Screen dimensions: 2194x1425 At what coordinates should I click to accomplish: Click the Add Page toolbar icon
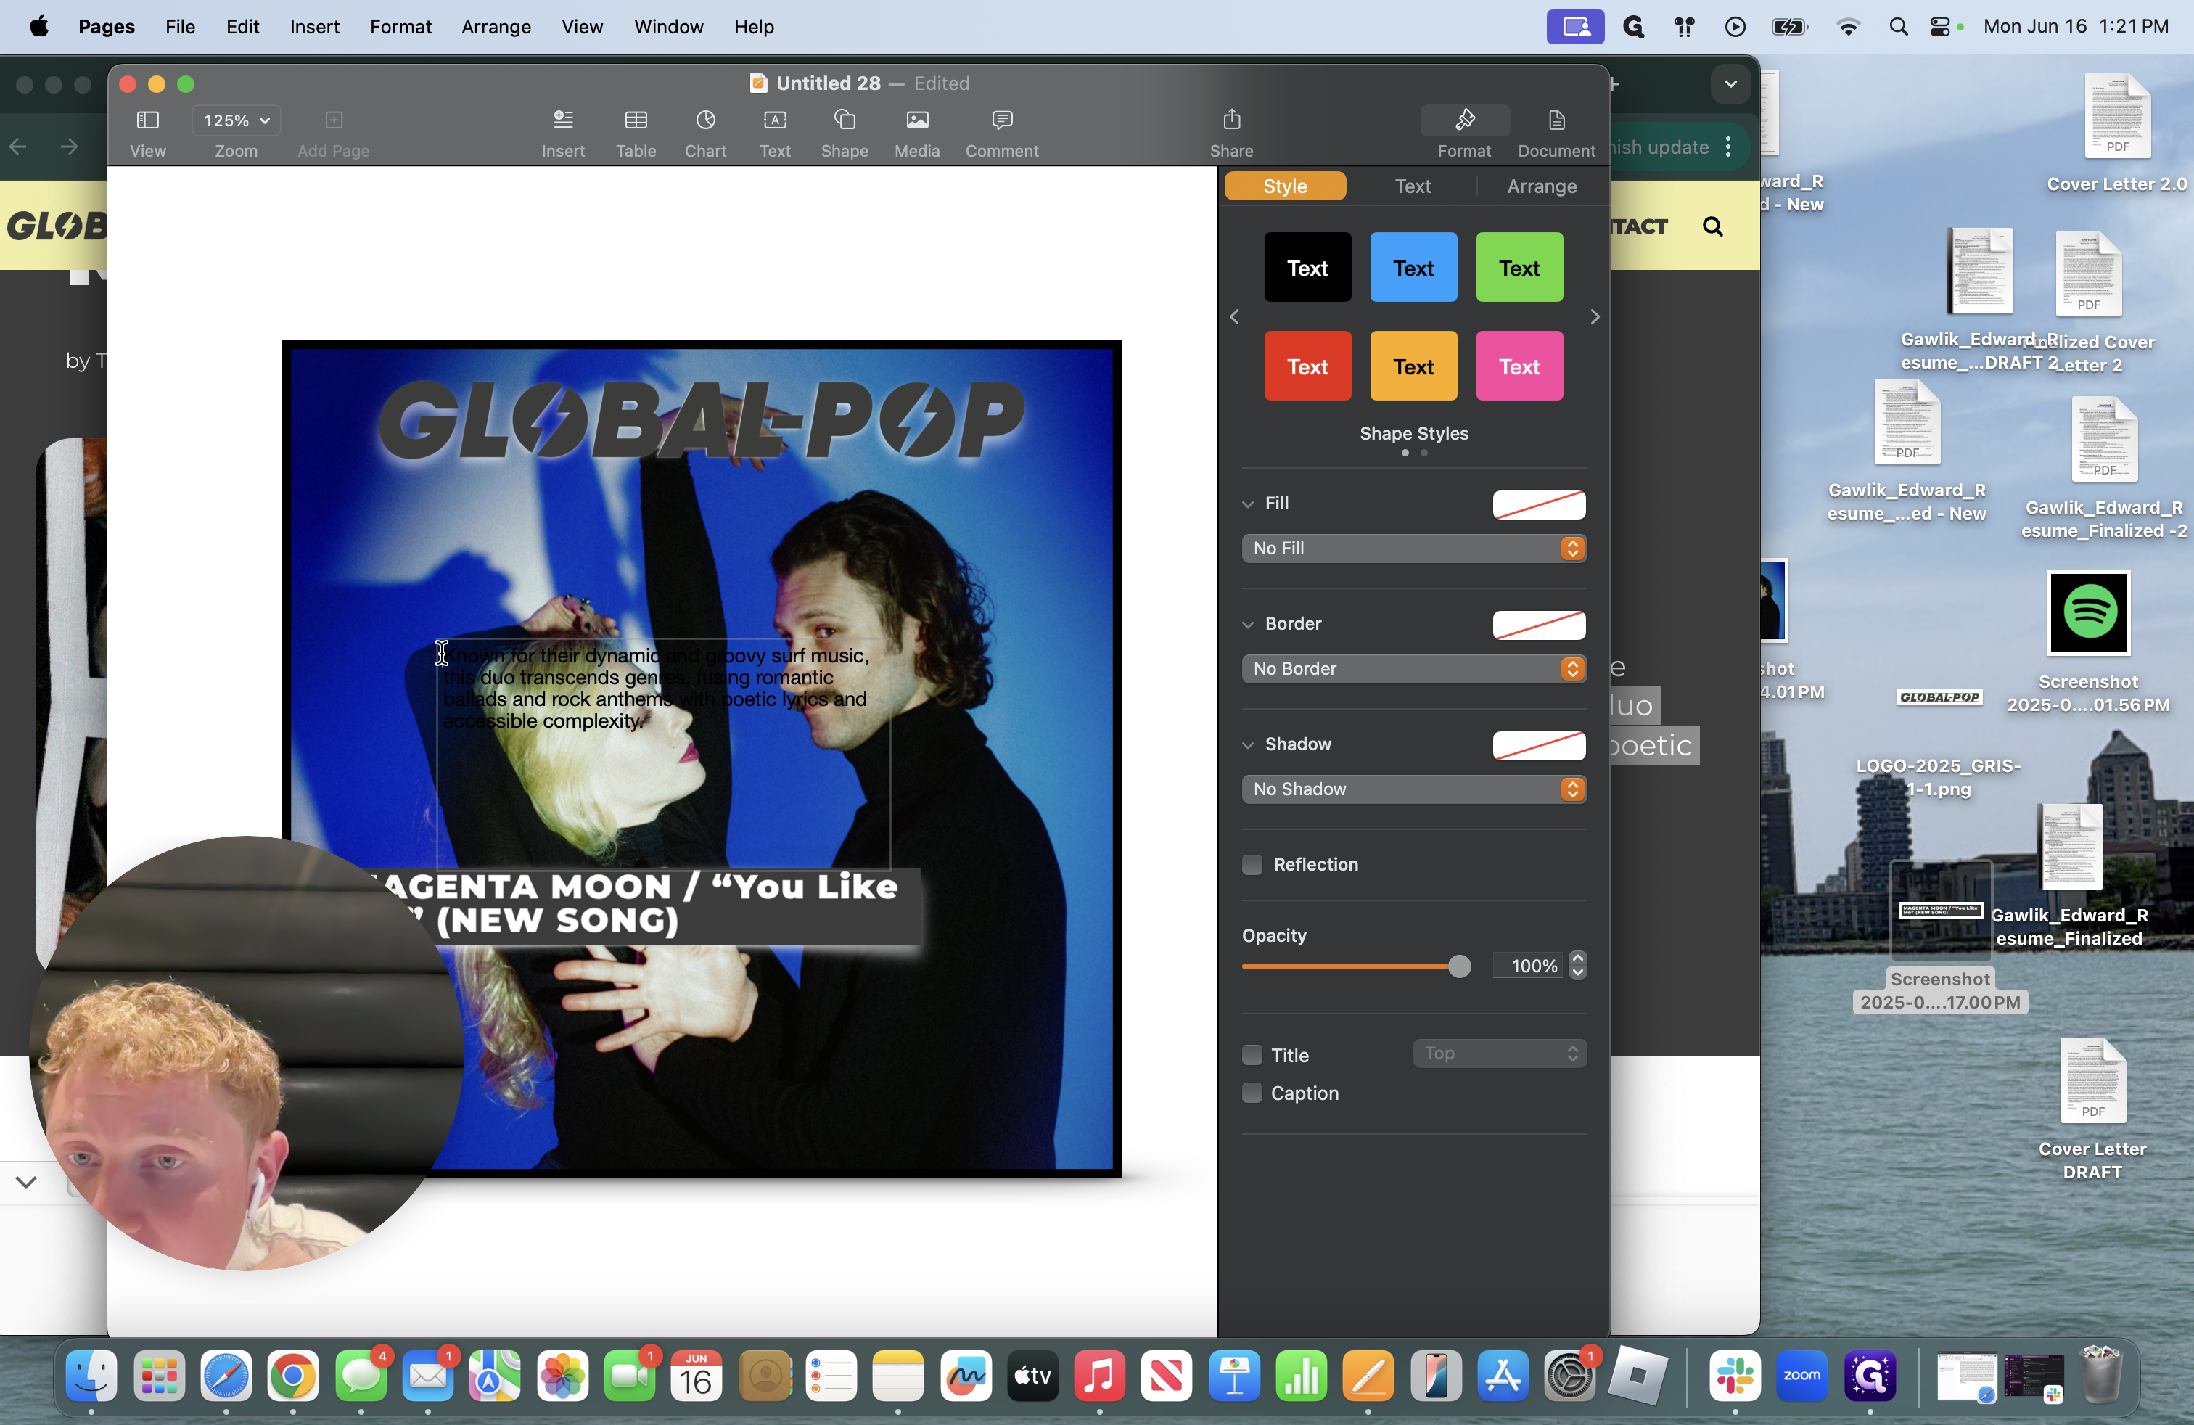pos(334,120)
